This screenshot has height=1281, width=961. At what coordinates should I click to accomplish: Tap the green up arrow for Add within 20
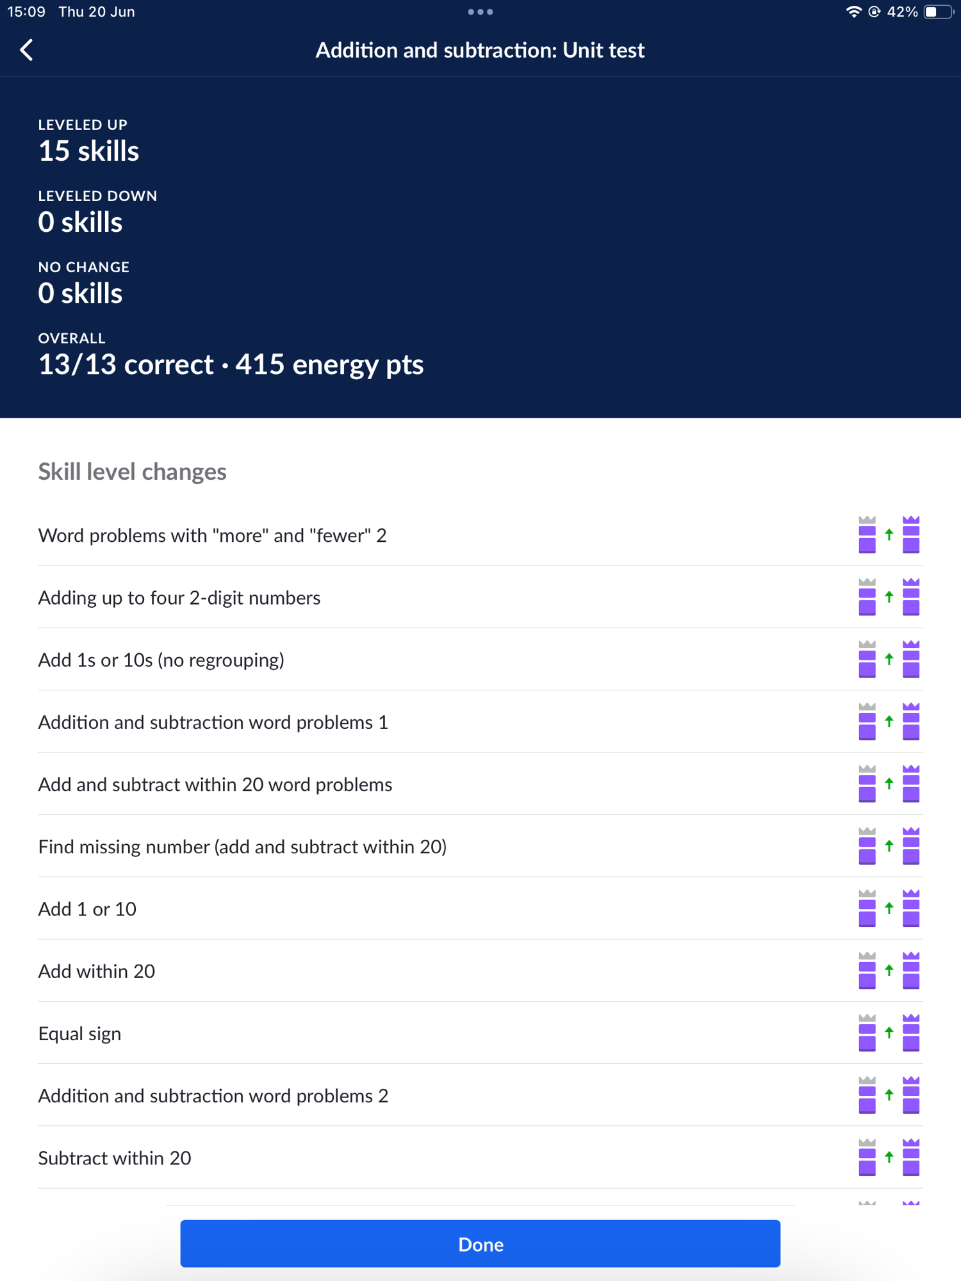(889, 970)
